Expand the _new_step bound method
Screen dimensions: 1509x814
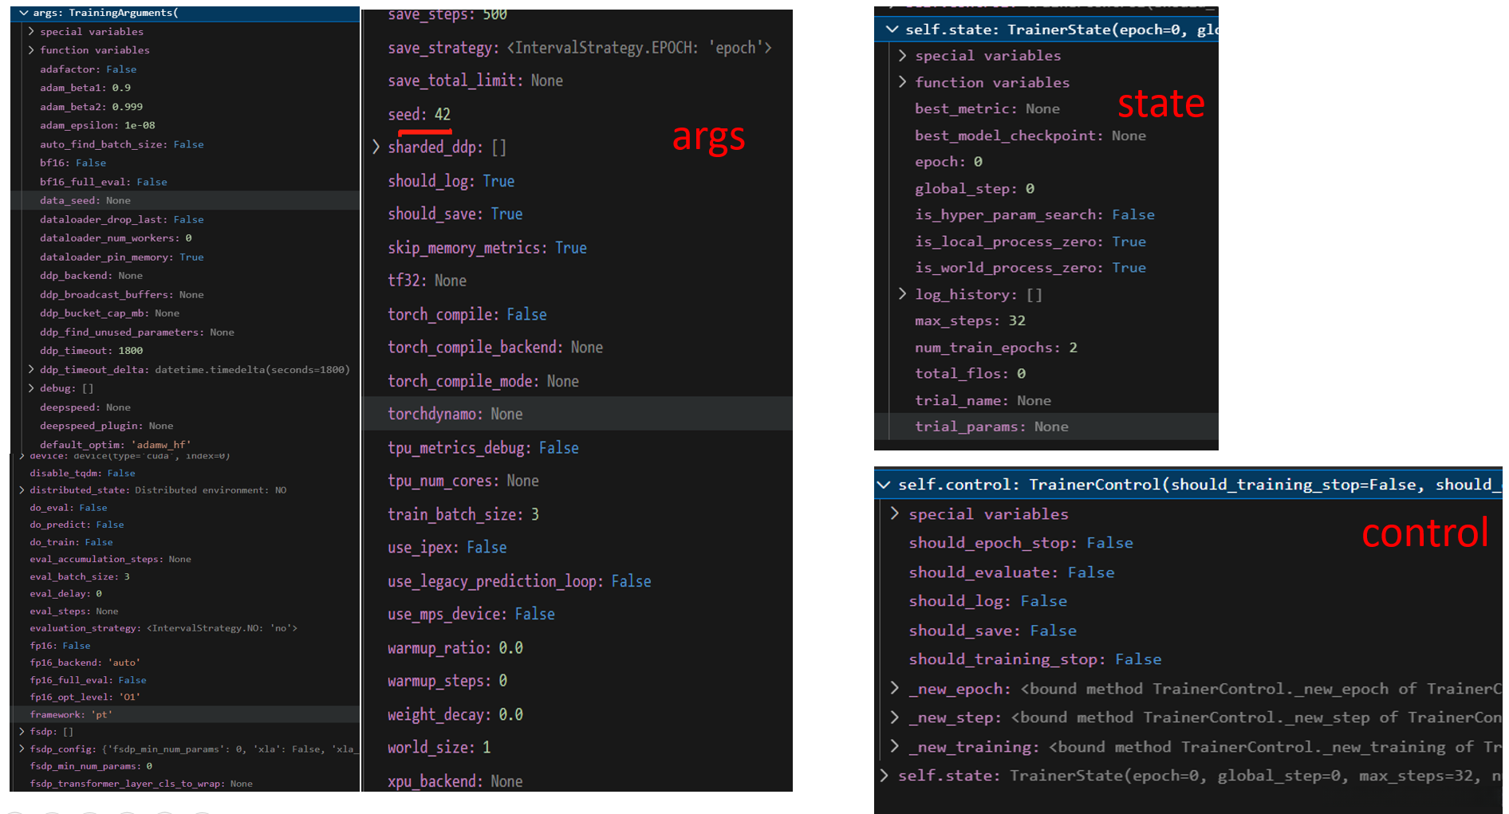pyautogui.click(x=894, y=718)
